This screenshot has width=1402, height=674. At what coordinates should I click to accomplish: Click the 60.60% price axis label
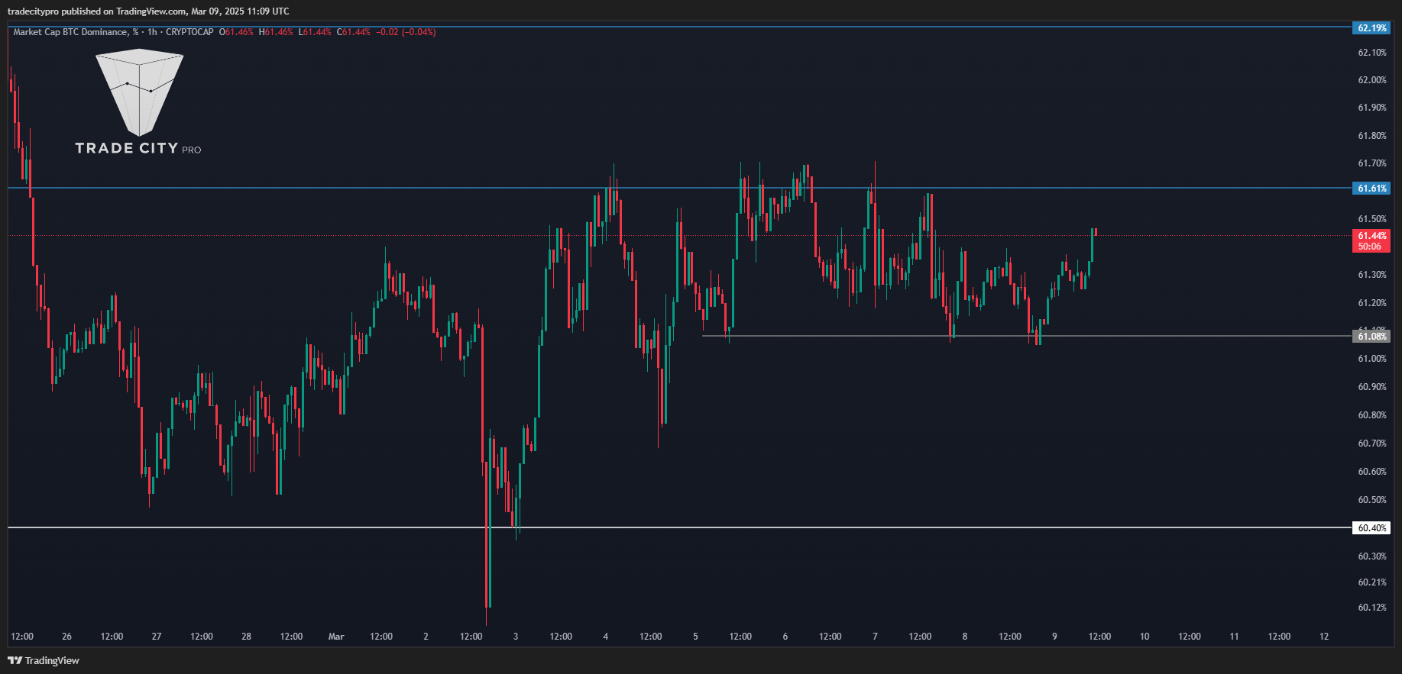[x=1371, y=472]
